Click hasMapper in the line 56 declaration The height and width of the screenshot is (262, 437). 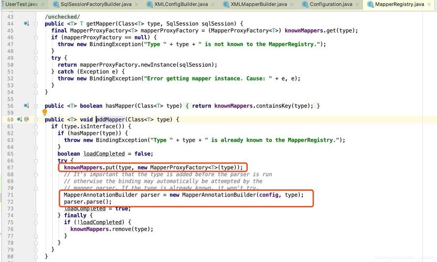click(120, 106)
